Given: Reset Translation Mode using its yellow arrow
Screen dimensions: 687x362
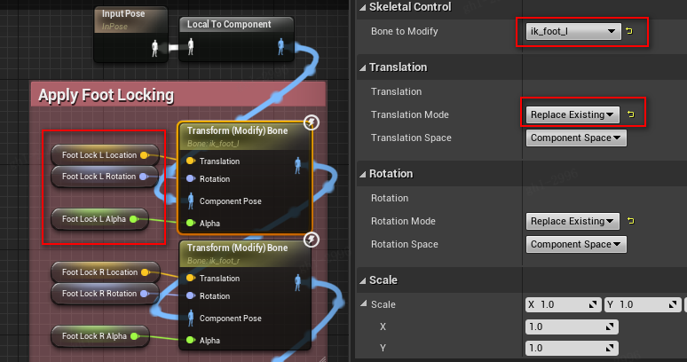Looking at the screenshot, I should (x=631, y=114).
